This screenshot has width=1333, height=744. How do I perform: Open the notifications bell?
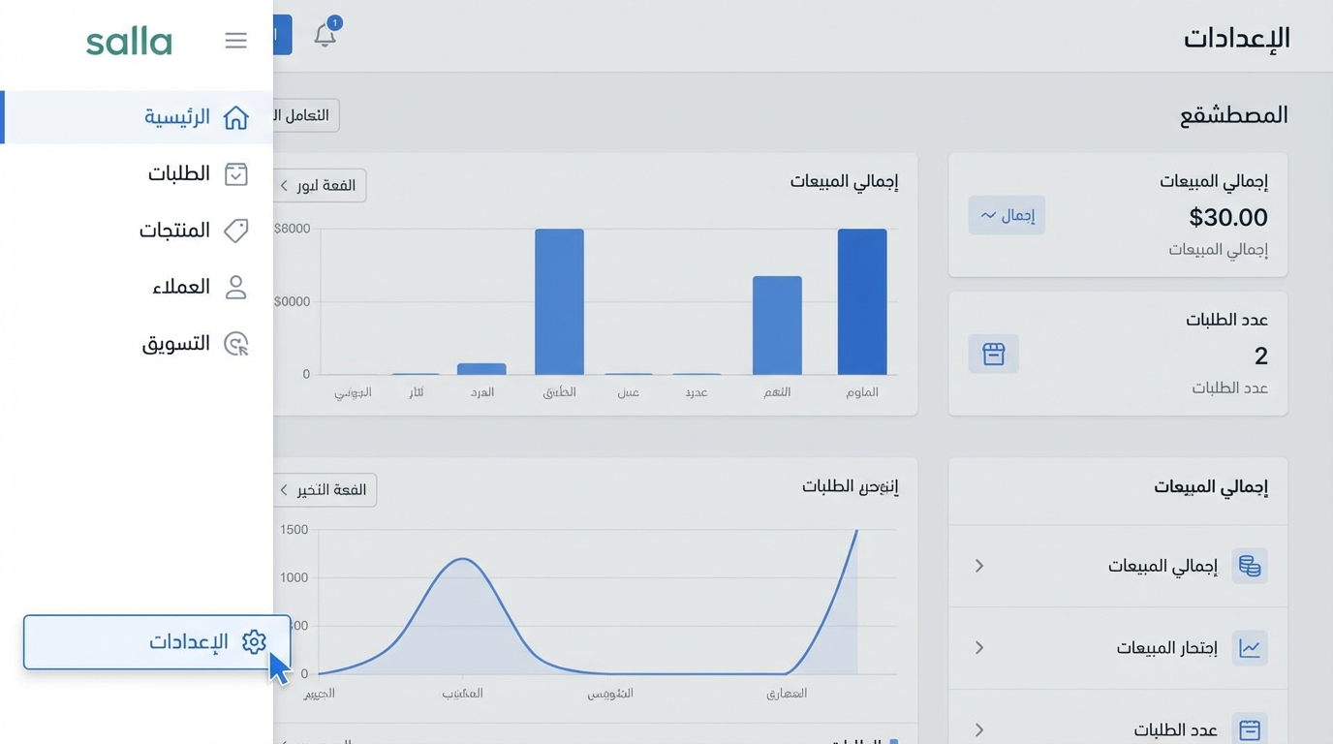tap(325, 36)
